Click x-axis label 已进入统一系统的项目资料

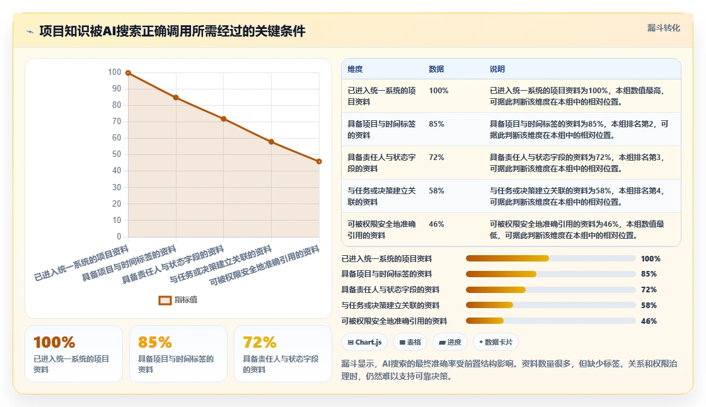click(x=81, y=263)
